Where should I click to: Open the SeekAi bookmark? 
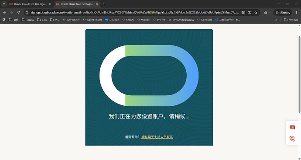pos(128,20)
